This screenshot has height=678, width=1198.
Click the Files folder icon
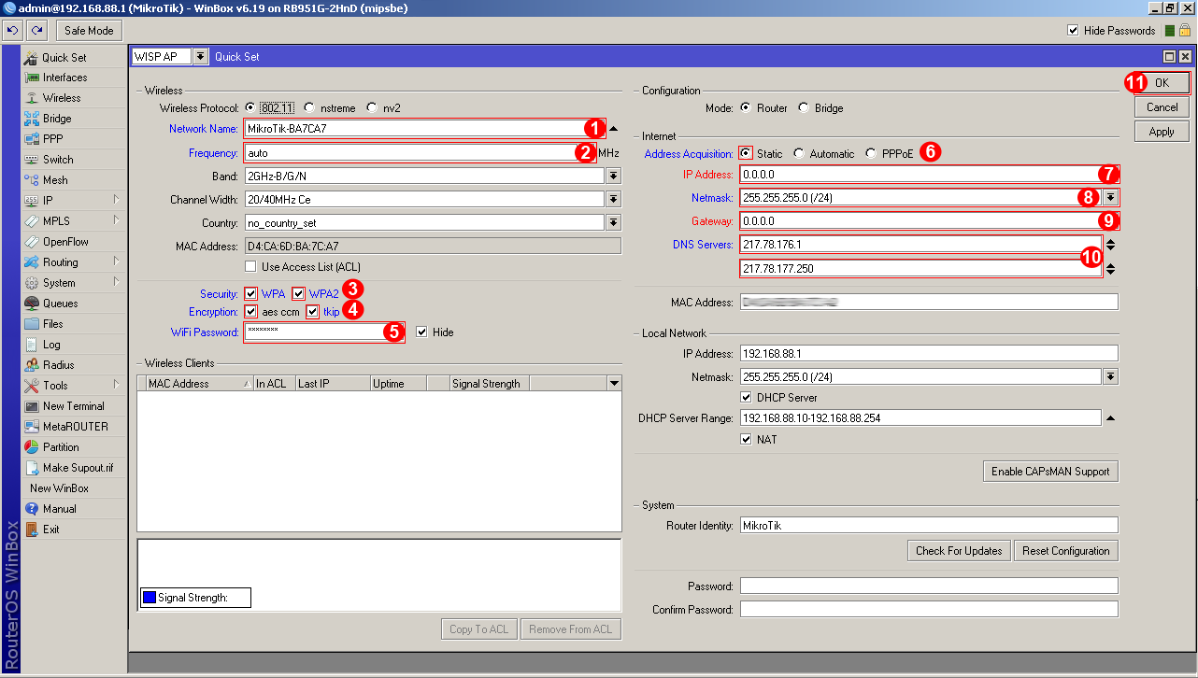pos(32,324)
